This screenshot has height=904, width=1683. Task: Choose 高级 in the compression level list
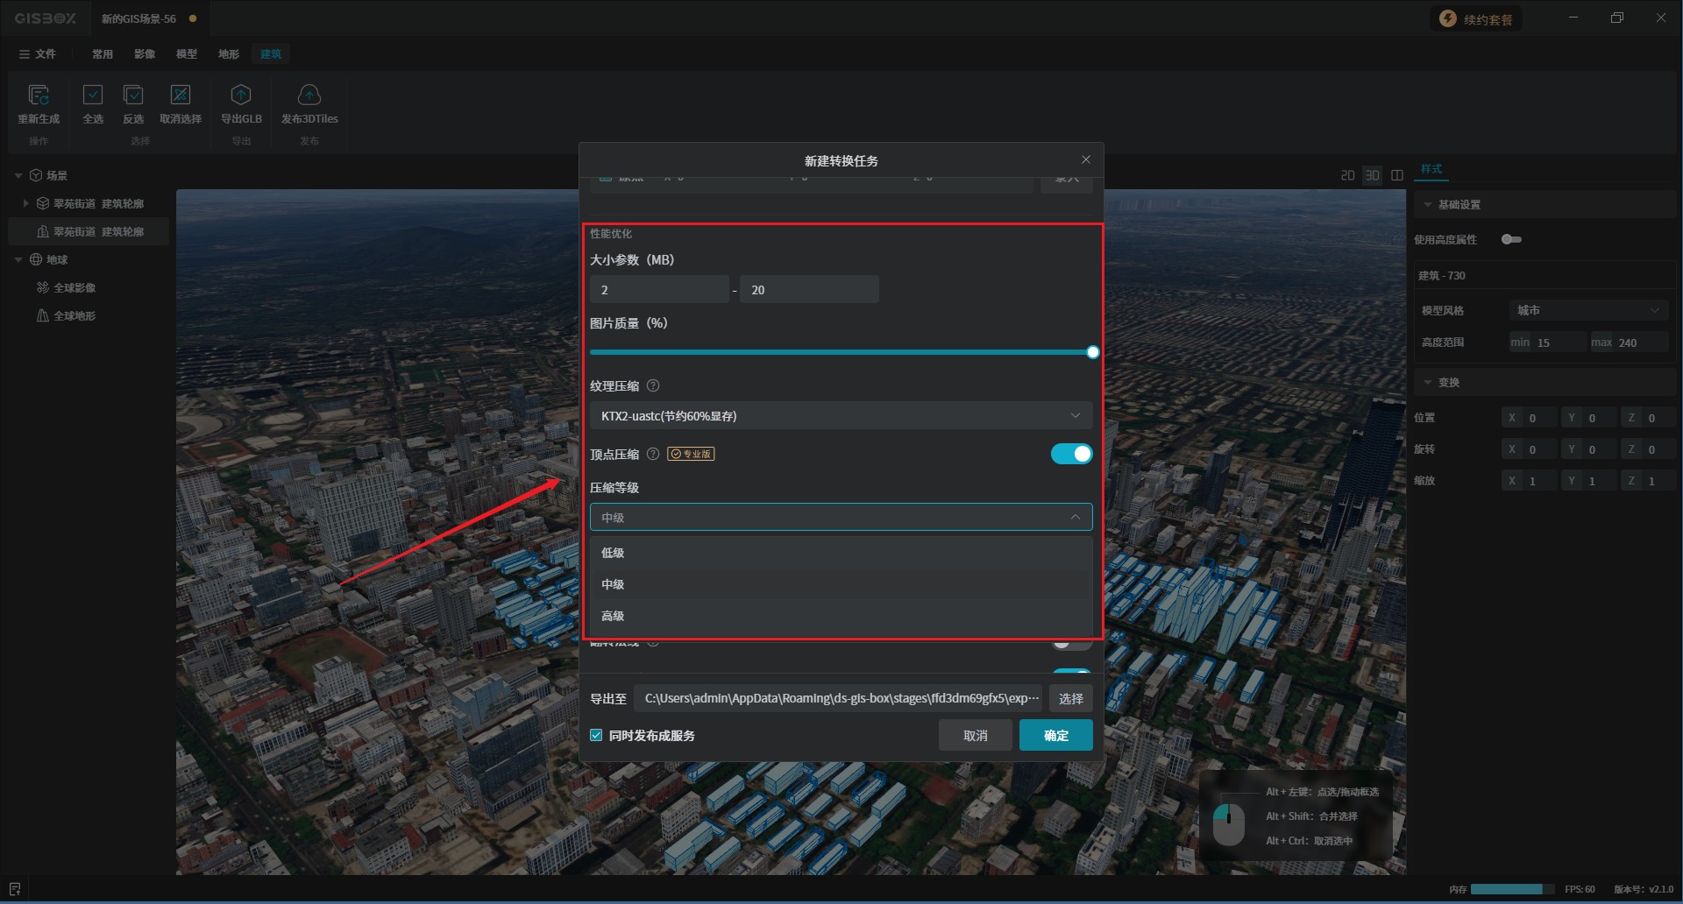coord(613,616)
